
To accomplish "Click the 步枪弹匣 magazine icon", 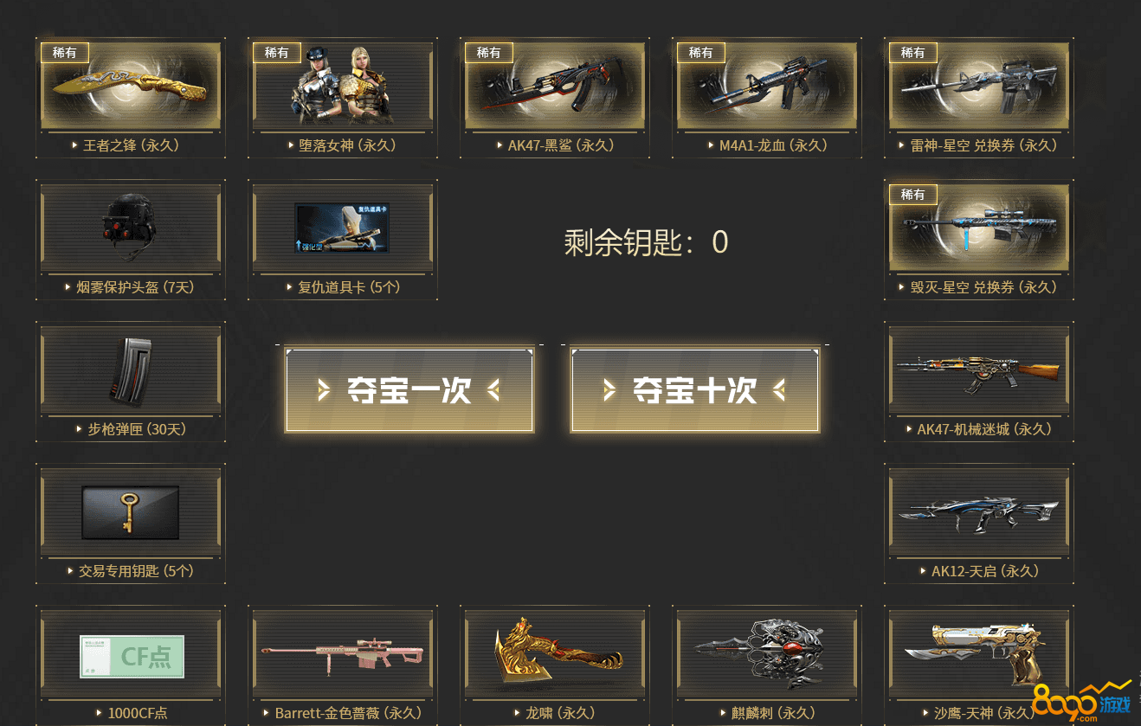I will (x=131, y=369).
